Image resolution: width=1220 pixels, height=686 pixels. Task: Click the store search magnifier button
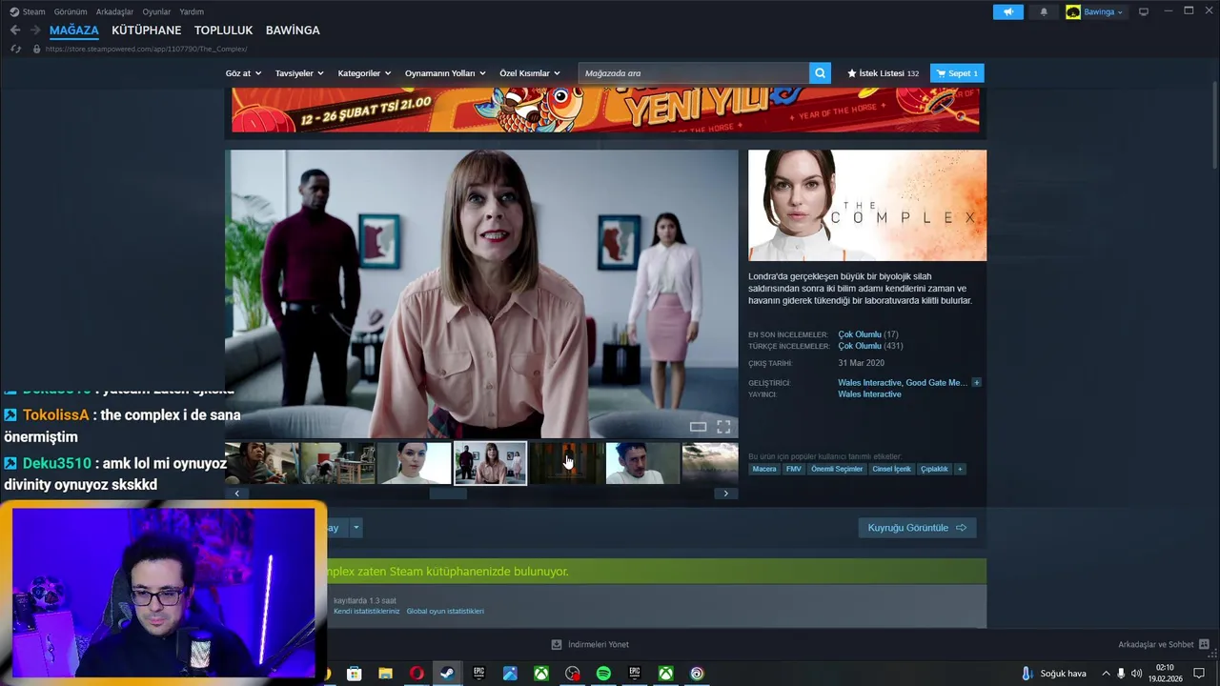click(x=820, y=73)
